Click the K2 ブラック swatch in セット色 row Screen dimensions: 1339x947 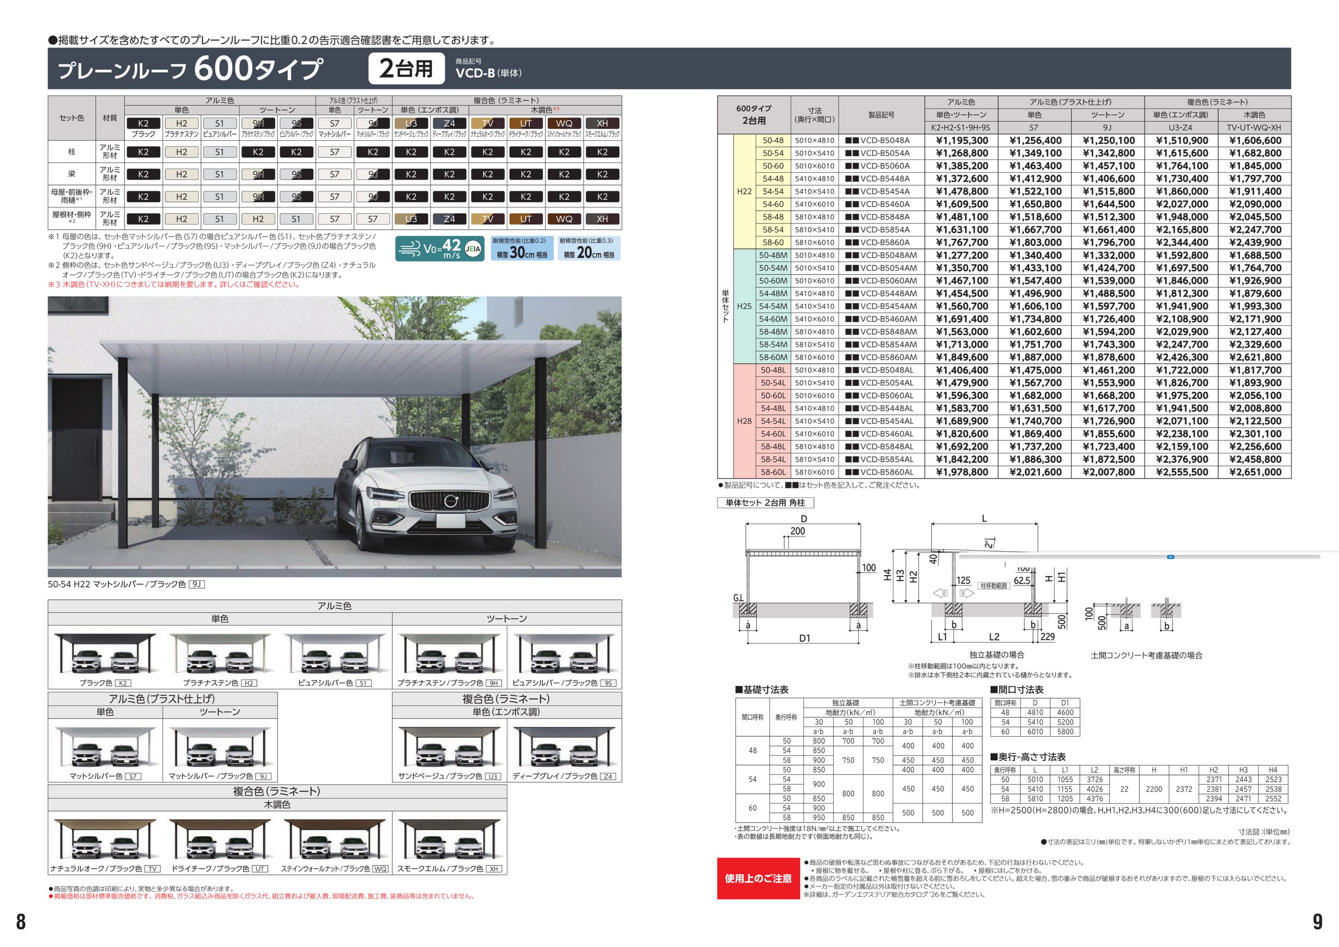143,123
